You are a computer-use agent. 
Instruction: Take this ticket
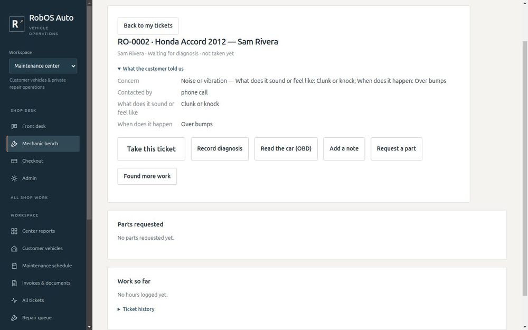tap(151, 149)
